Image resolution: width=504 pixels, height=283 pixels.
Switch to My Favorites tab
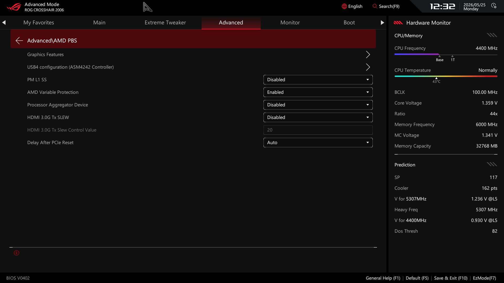coord(39,23)
